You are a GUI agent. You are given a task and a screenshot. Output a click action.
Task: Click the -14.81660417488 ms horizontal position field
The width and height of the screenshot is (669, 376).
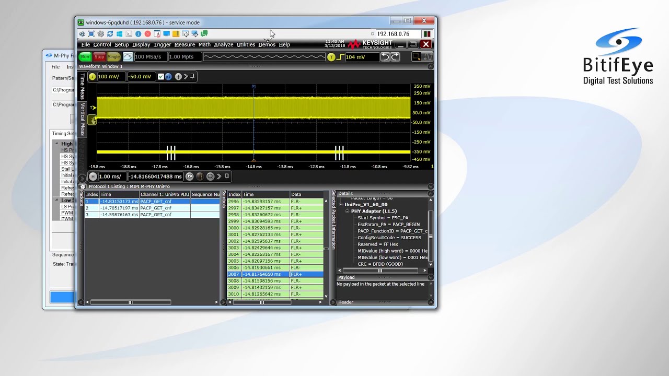tap(155, 177)
